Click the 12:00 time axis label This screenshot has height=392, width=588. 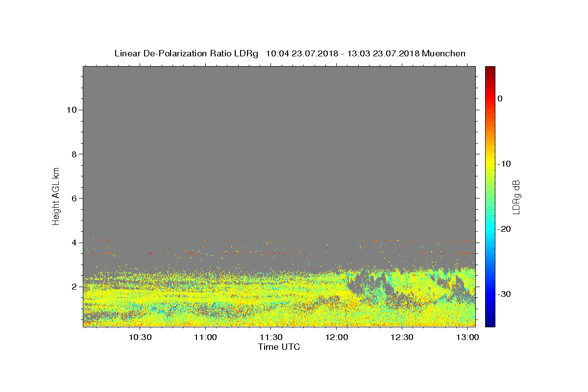[x=337, y=338]
